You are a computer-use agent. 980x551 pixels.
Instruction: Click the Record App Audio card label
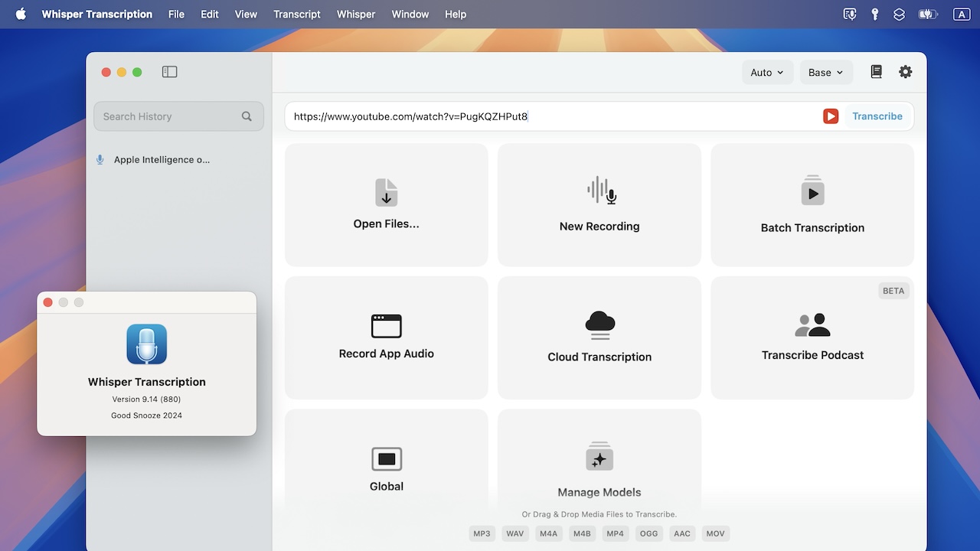tap(387, 354)
